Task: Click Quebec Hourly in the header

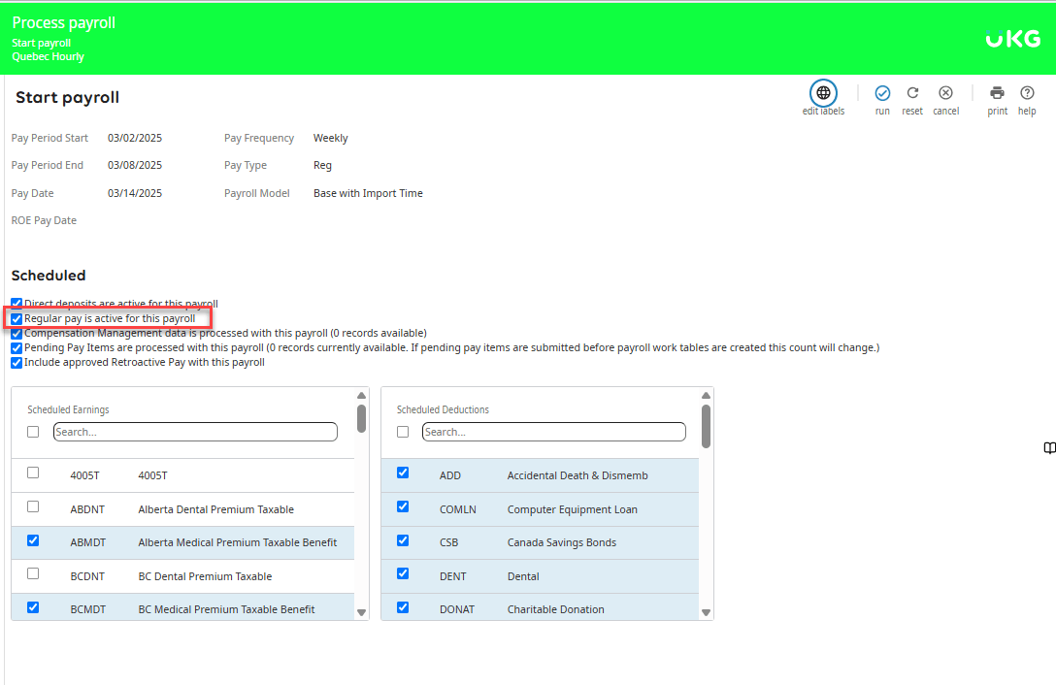Action: (x=48, y=56)
